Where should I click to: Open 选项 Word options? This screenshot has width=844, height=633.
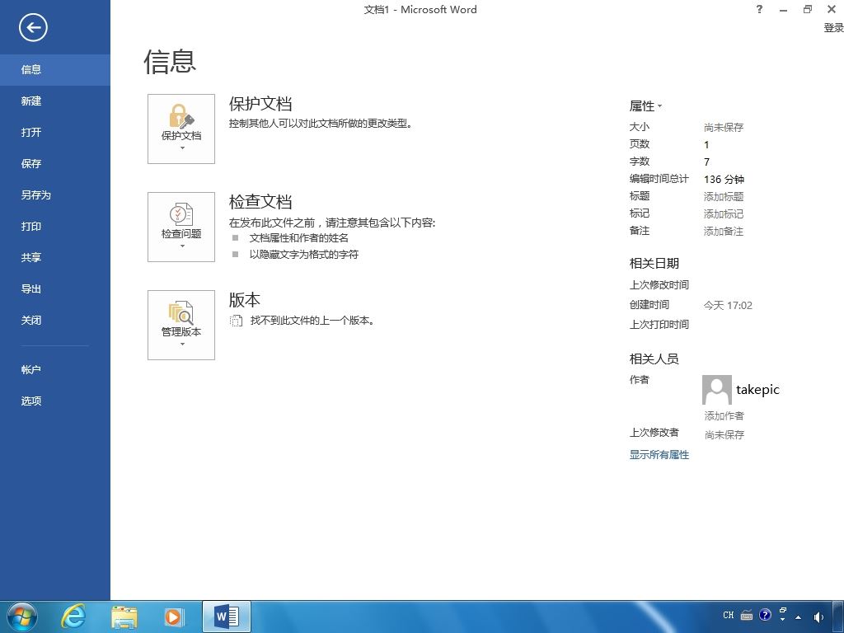coord(55,401)
